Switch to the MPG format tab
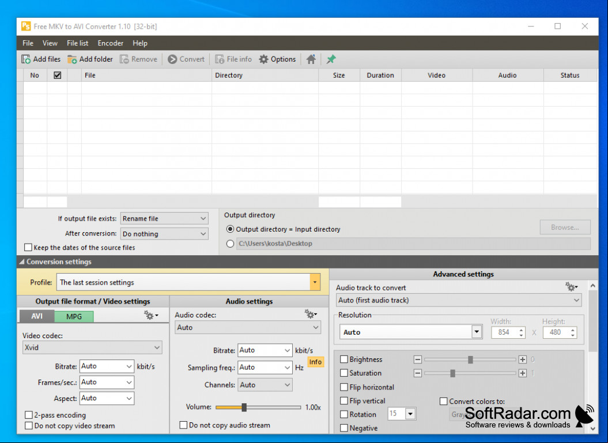Image resolution: width=608 pixels, height=443 pixels. pos(74,317)
